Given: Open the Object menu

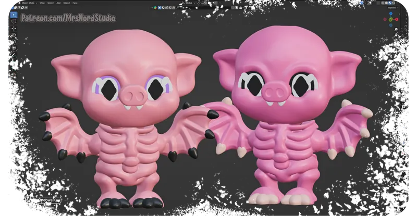Looking at the screenshot, I should pyautogui.click(x=67, y=3).
